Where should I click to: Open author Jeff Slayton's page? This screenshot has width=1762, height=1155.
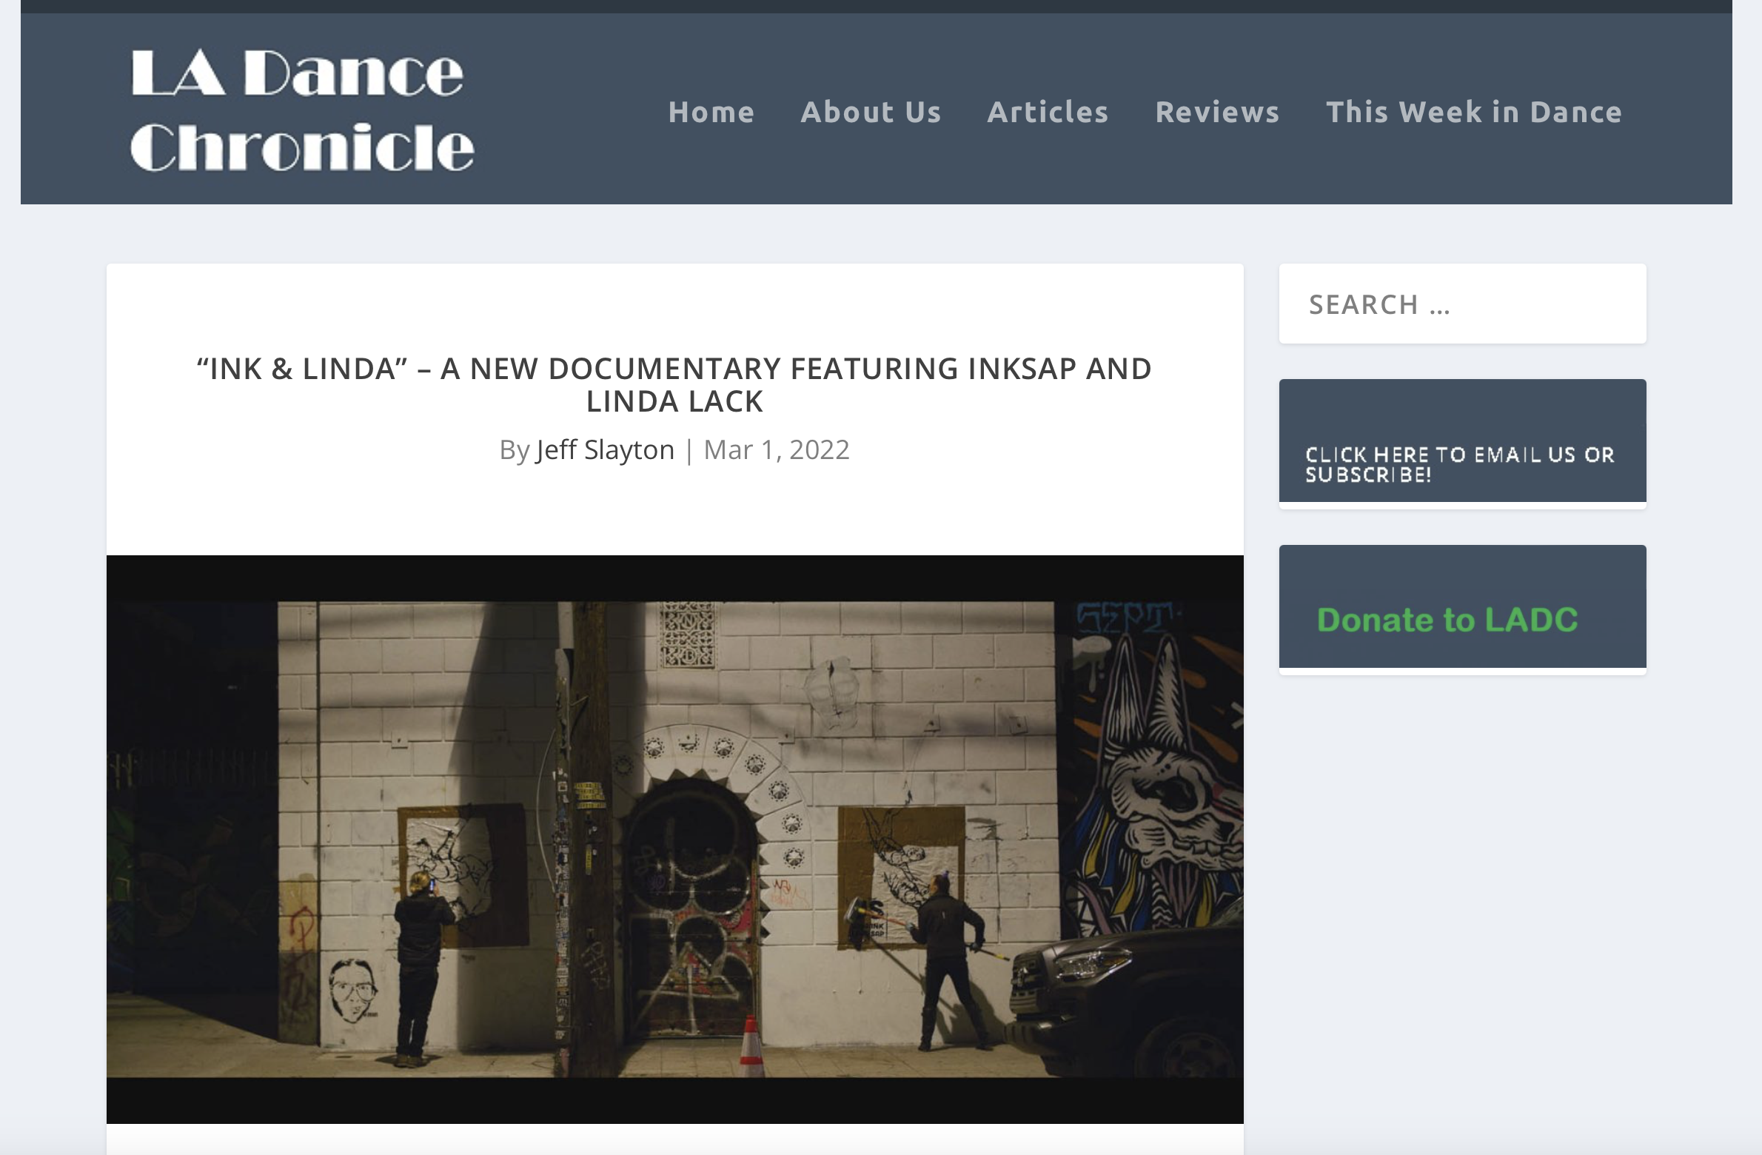pyautogui.click(x=605, y=449)
